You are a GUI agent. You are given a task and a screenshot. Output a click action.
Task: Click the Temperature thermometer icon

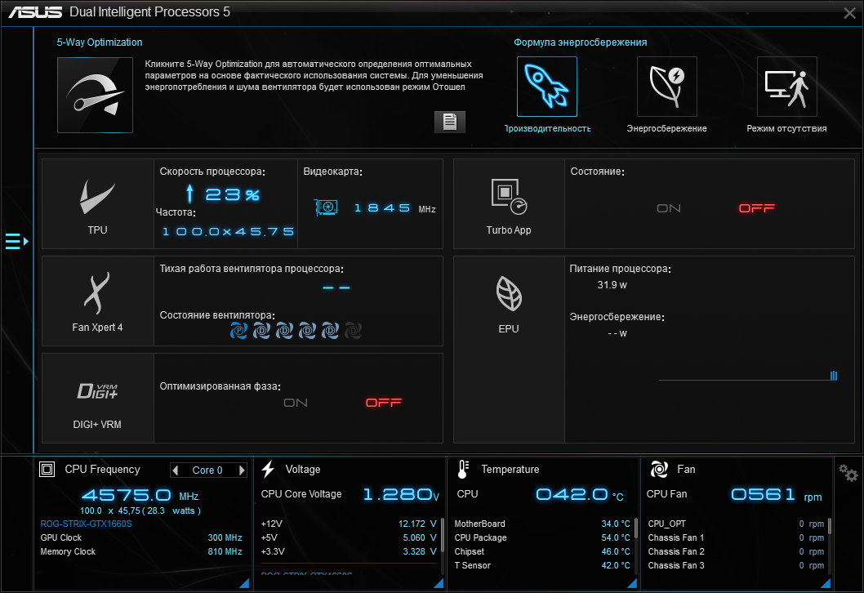click(x=463, y=469)
